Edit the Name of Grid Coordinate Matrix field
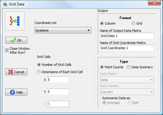This screenshot has height=115, width=163. pyautogui.click(x=127, y=48)
